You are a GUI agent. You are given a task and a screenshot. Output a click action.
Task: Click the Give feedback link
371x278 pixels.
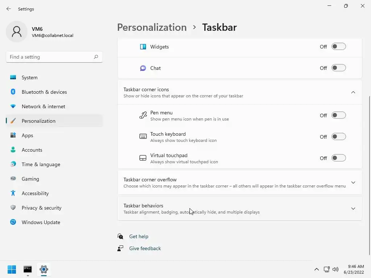(x=145, y=248)
